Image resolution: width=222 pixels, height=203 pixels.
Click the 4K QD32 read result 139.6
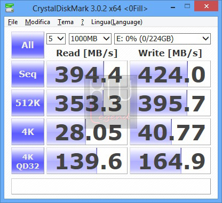[87, 161]
